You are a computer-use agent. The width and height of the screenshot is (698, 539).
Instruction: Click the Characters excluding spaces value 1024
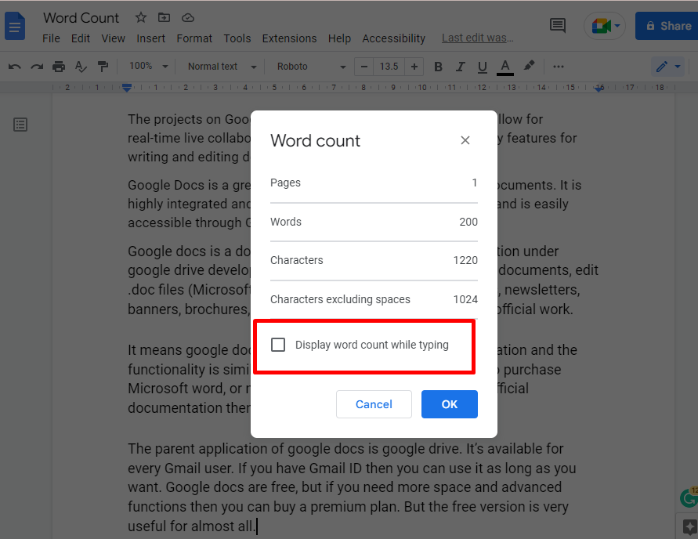tap(465, 299)
